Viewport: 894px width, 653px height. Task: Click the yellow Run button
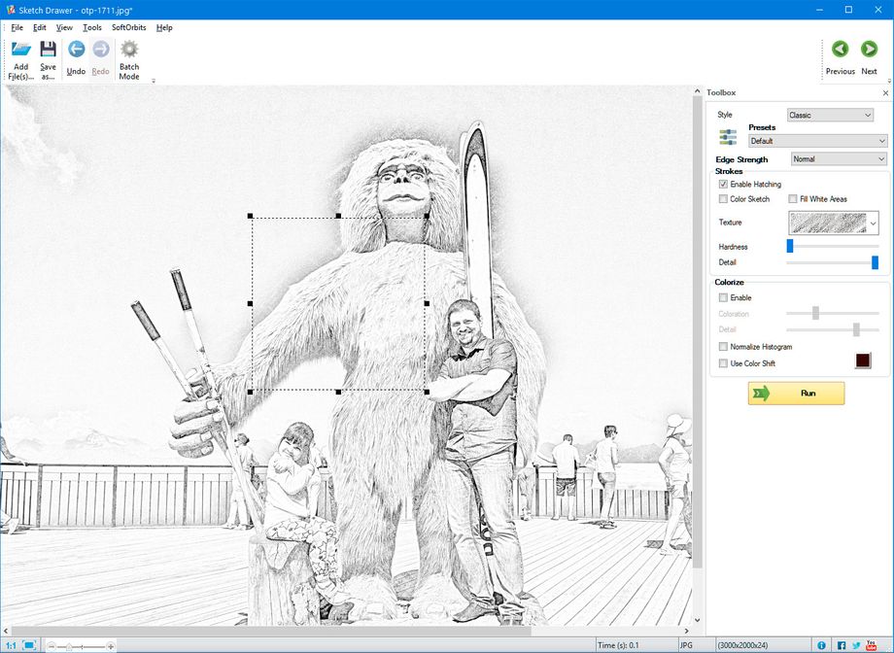(796, 394)
